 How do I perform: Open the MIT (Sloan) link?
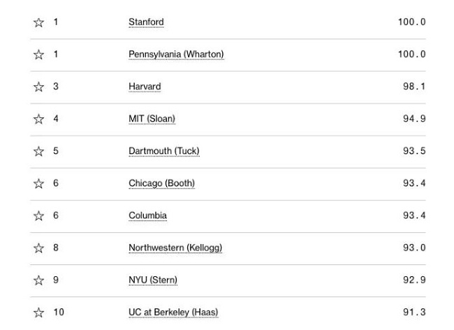click(152, 119)
